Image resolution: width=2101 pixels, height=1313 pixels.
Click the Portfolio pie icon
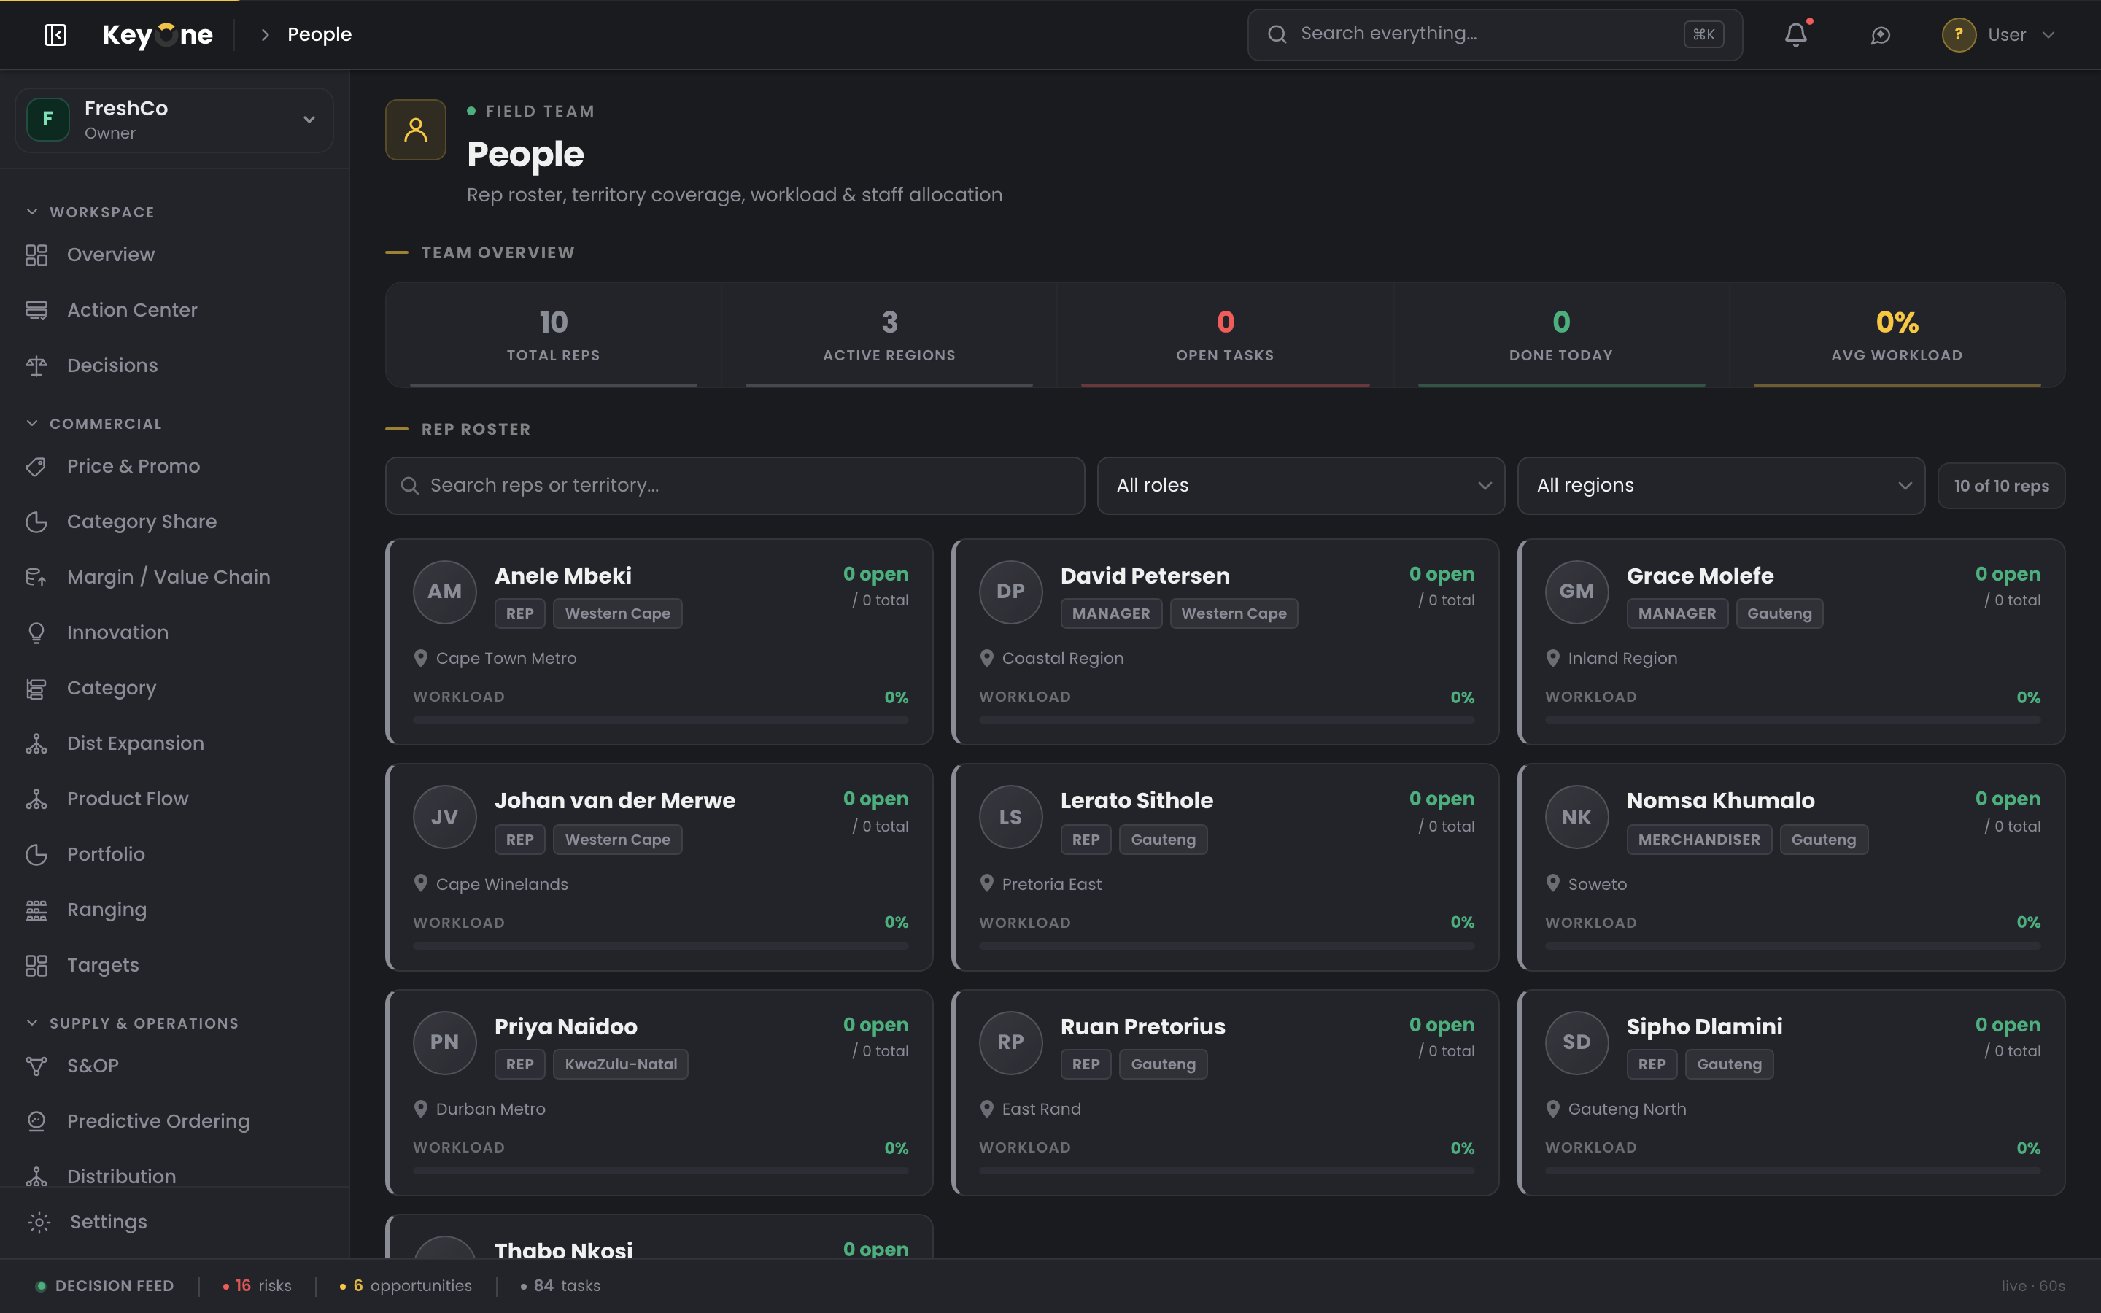pos(36,854)
